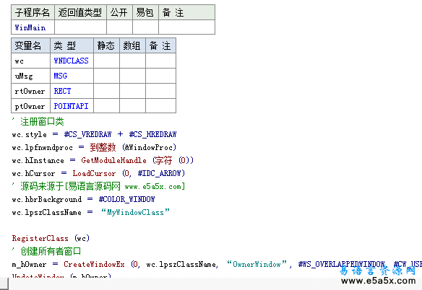Toggle the 公开 cell for WinMain
The width and height of the screenshot is (422, 290).
point(119,27)
